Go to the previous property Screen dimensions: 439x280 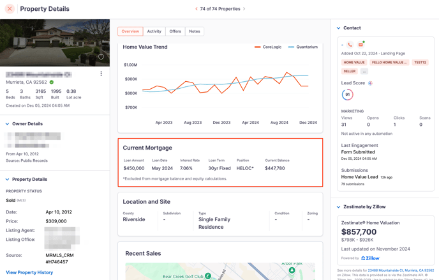tap(197, 9)
